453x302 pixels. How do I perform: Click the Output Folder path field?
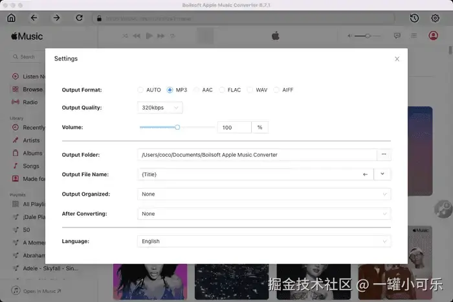pyautogui.click(x=257, y=155)
